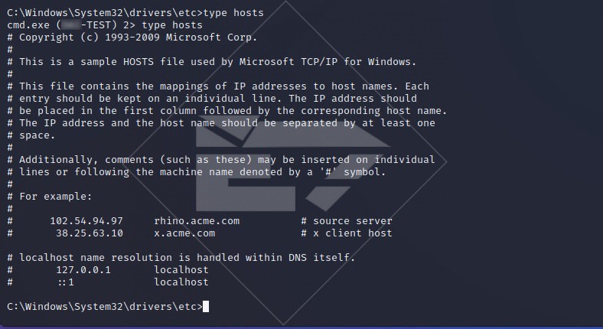Viewport: 603px width, 329px height.
Task: Click the bottom C:\Windows\System32\drivers\etc> prompt
Action: coord(104,307)
